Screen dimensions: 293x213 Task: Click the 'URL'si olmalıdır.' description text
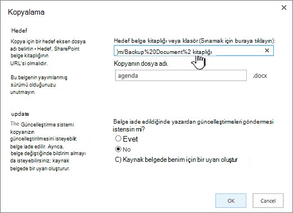[x=29, y=64]
